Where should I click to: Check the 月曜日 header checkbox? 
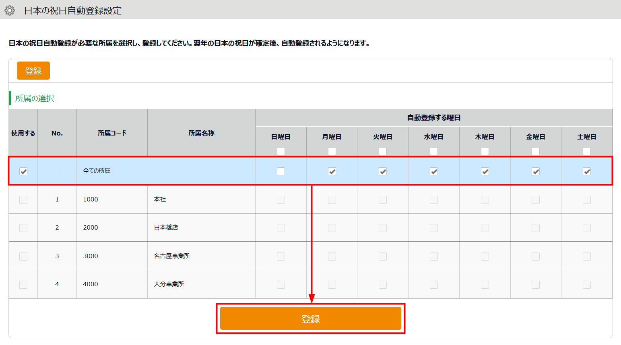[332, 151]
